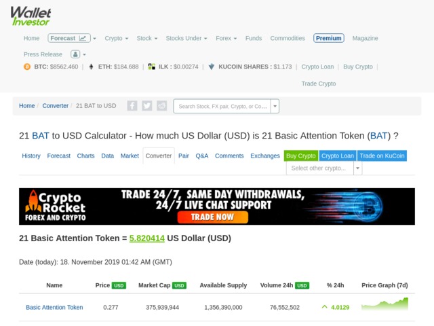Open the user account icon menu

75,54
